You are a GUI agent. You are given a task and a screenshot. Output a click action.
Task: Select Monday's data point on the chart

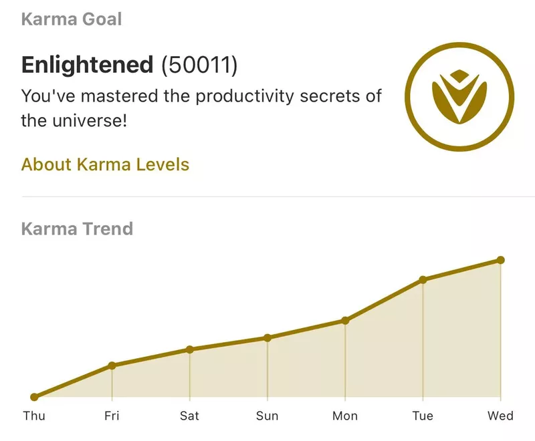[345, 320]
